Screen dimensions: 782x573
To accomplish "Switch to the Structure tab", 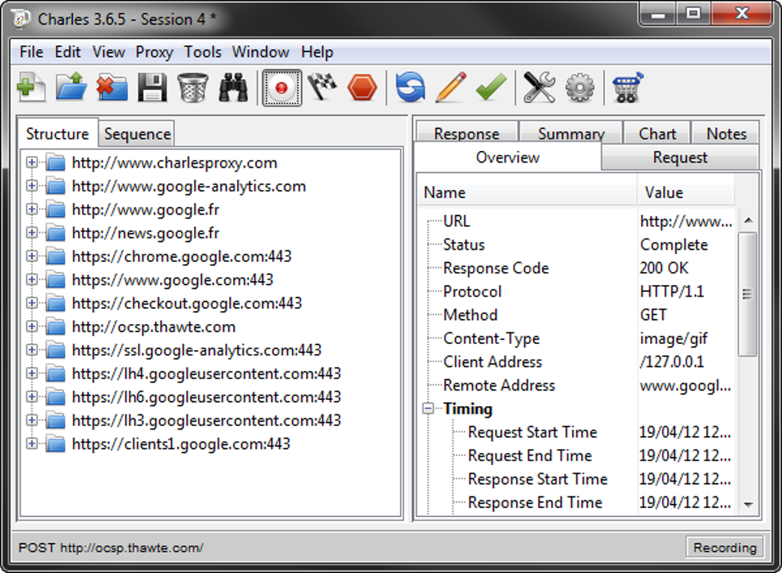I will click(x=58, y=133).
